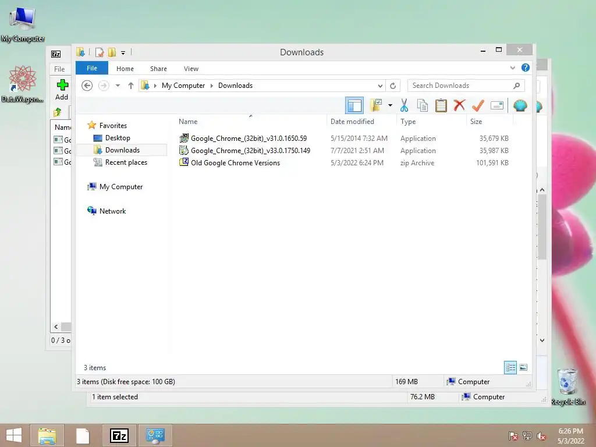Expand the arrow after My Computer breadcrumb
Screen dimensions: 596x447
point(212,86)
